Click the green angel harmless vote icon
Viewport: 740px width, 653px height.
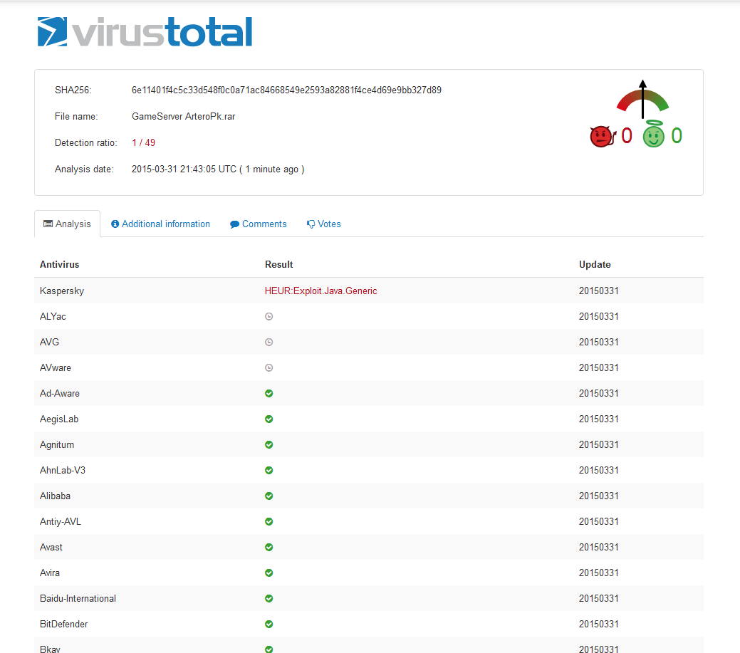tap(654, 134)
